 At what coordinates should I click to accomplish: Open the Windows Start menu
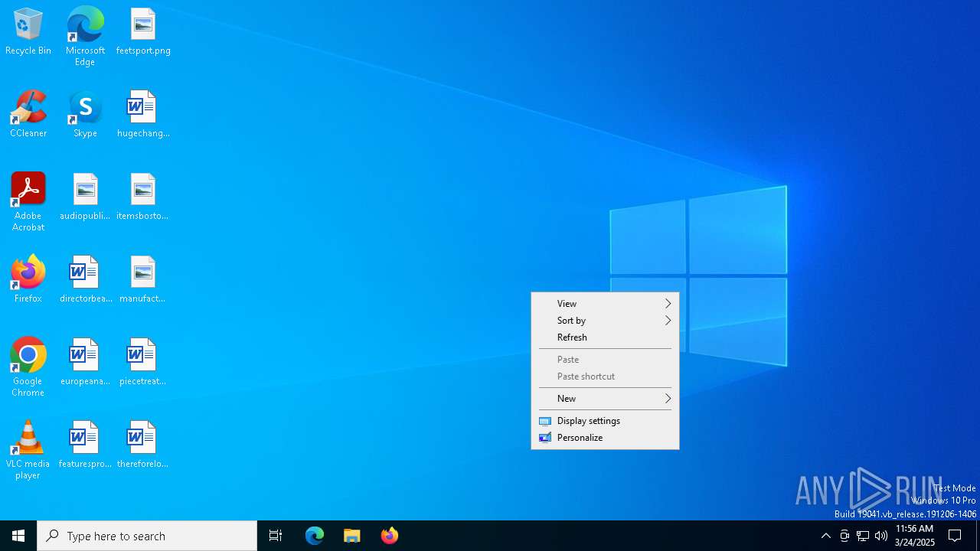(x=18, y=536)
